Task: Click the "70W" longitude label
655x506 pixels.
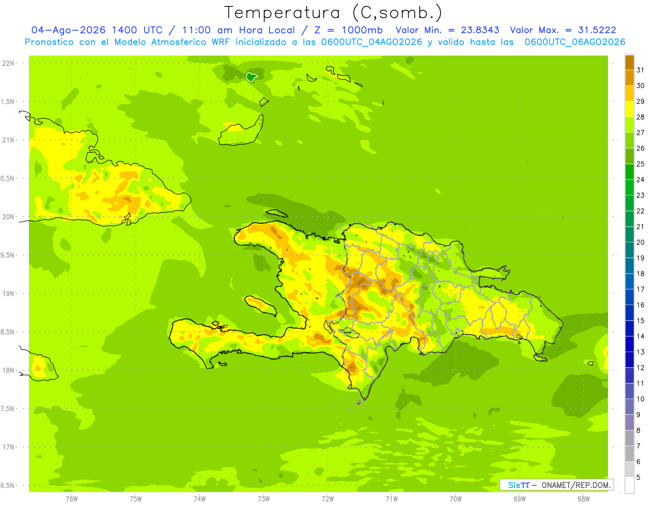Action: pyautogui.click(x=455, y=498)
